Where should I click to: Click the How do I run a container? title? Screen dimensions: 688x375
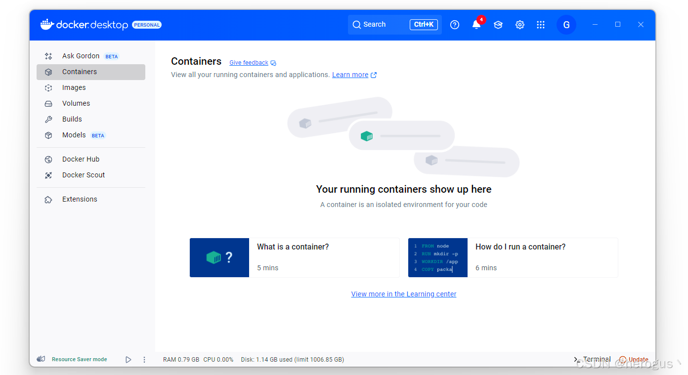click(520, 247)
